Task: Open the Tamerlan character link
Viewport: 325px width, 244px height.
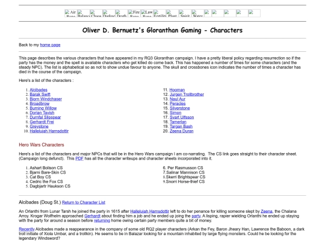Action: tap(178, 122)
